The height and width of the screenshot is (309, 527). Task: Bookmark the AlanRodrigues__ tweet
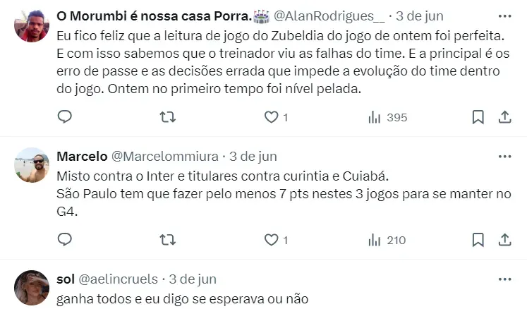tap(478, 117)
